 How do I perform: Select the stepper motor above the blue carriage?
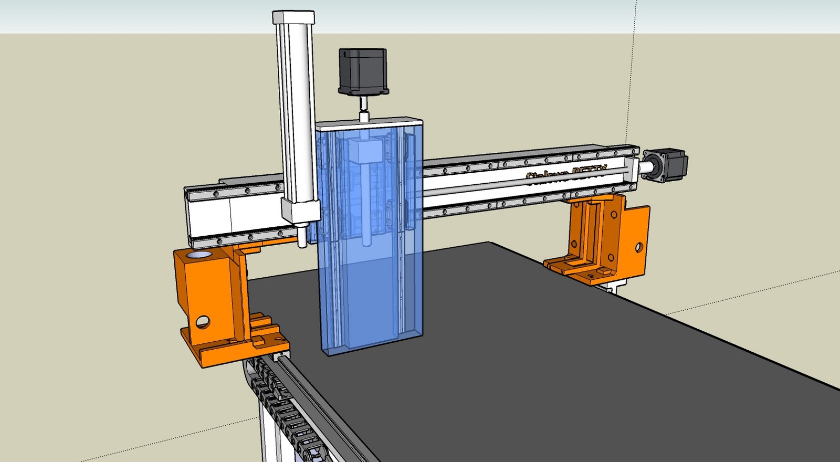[363, 71]
